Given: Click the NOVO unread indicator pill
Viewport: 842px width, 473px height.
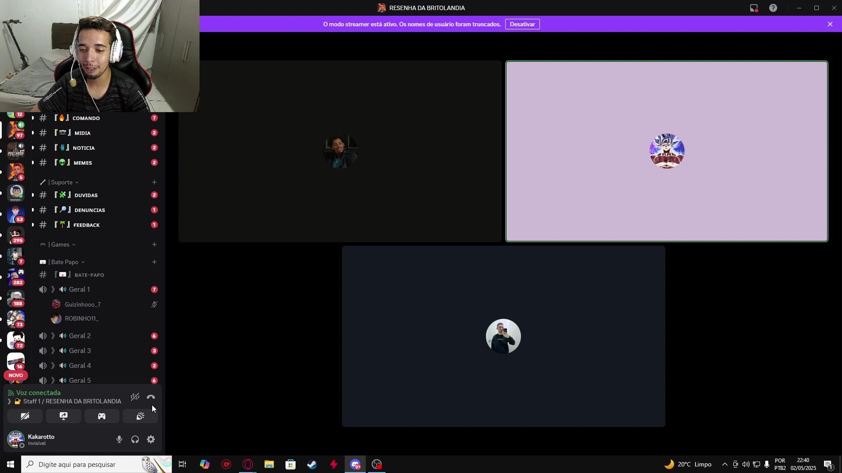Looking at the screenshot, I should [16, 375].
